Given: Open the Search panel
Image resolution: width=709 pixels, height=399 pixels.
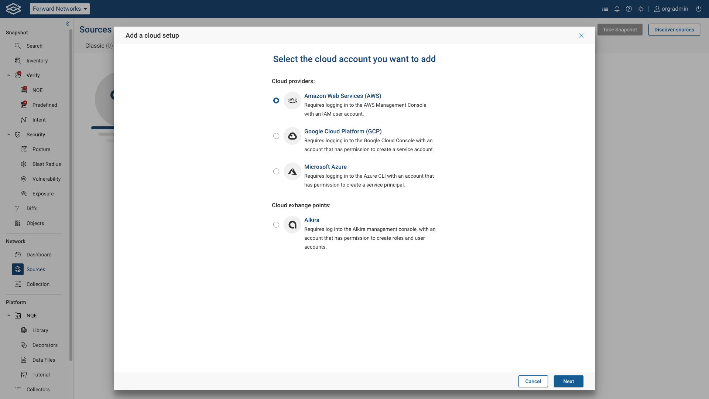Looking at the screenshot, I should click(x=34, y=45).
